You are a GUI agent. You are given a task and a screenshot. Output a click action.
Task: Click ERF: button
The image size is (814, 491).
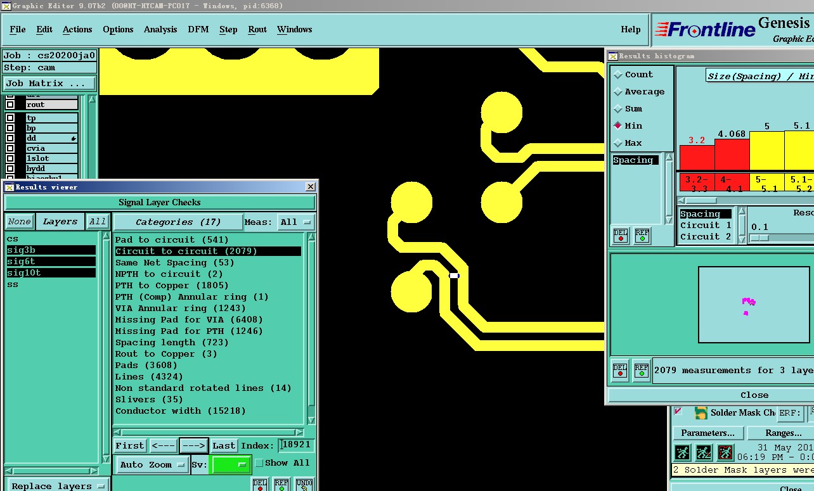coord(790,412)
